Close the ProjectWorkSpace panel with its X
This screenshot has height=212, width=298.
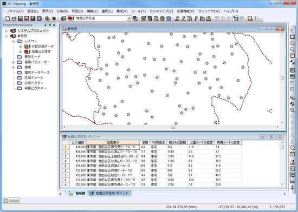(54, 25)
